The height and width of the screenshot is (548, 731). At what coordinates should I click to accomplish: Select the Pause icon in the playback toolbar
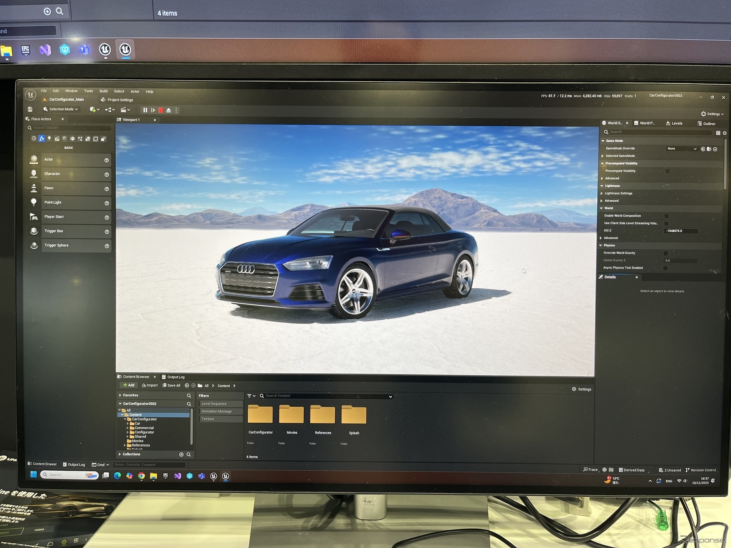click(x=145, y=110)
